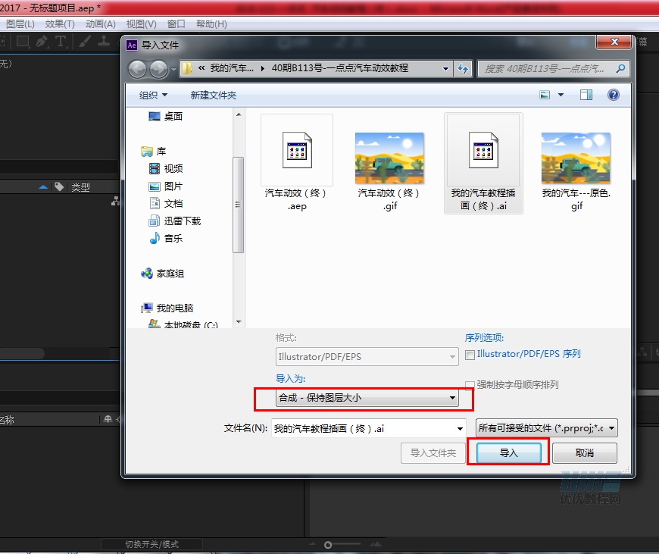Expand the 组织 menu
Viewport: 659px width, 554px height.
[x=153, y=95]
